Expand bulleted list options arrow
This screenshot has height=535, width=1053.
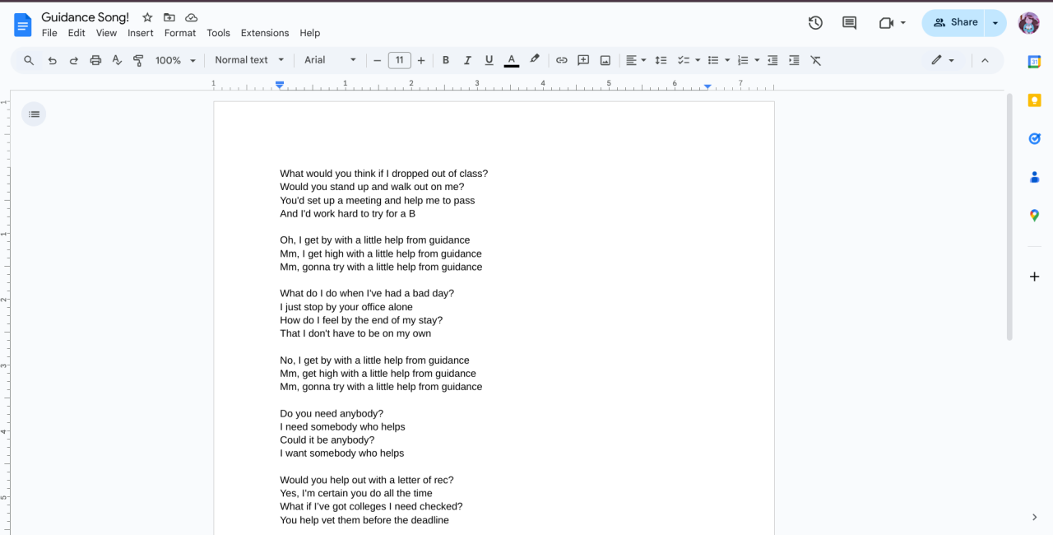727,60
